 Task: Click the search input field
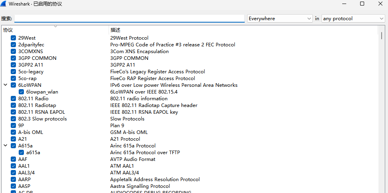[129, 19]
